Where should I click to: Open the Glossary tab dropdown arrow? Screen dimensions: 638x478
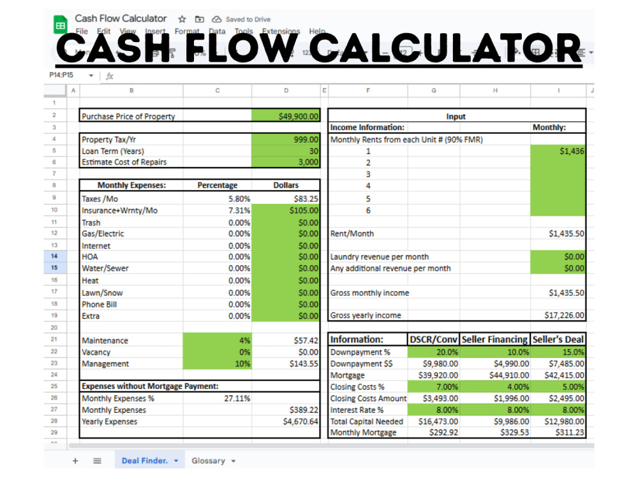233,461
